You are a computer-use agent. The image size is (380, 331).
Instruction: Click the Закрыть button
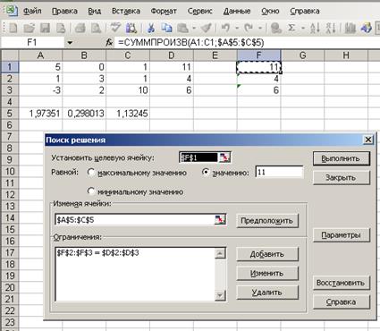[x=342, y=178]
